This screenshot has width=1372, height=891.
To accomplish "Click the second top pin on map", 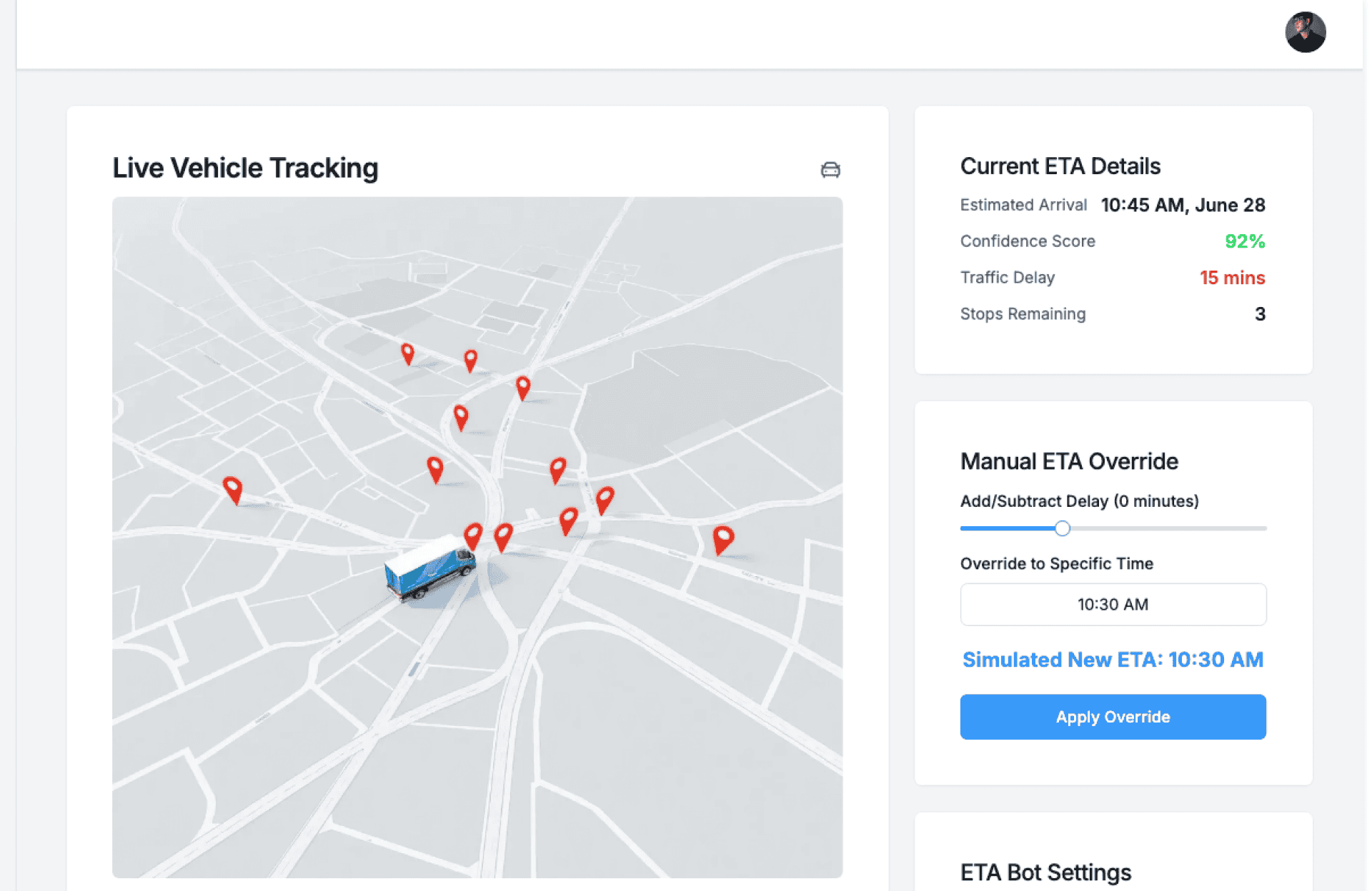I will [470, 359].
